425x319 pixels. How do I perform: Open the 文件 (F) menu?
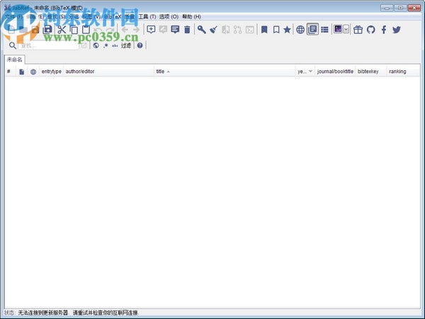tap(14, 16)
